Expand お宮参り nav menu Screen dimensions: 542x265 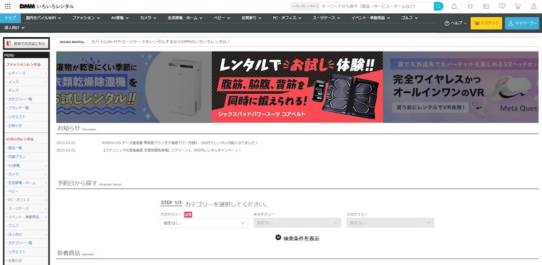coord(251,18)
